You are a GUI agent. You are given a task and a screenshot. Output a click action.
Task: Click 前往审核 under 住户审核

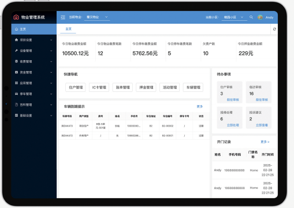tap(233, 100)
